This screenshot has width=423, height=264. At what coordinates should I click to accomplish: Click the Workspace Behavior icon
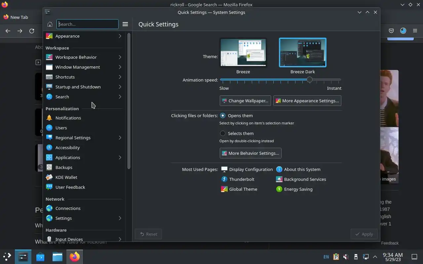pyautogui.click(x=49, y=57)
